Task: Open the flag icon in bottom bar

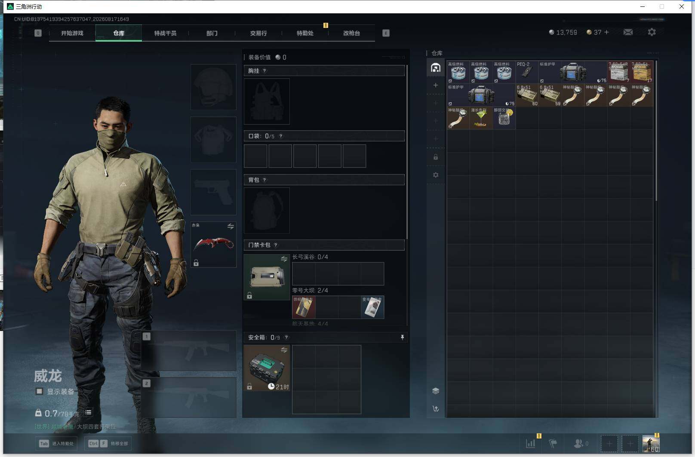Action: coord(553,443)
